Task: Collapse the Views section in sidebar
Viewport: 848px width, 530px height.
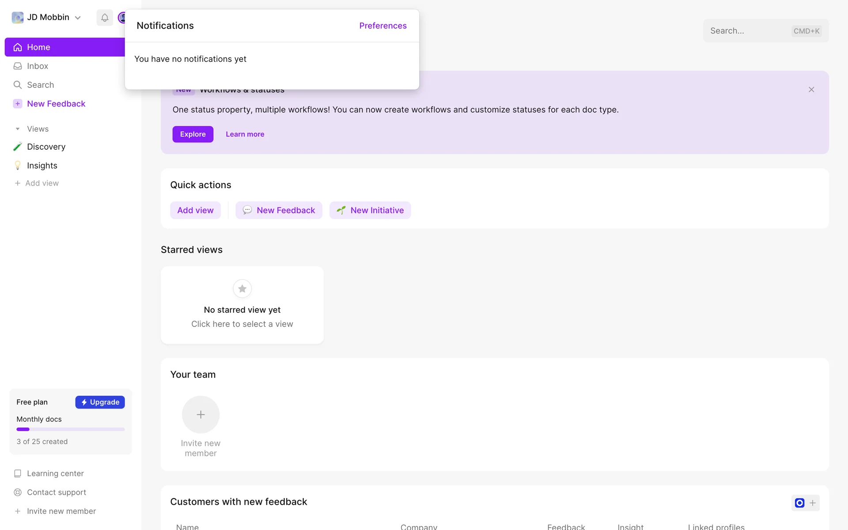Action: [18, 129]
